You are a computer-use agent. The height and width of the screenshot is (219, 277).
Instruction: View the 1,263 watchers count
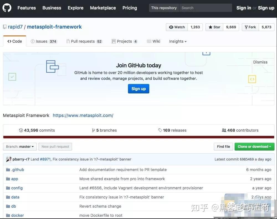pyautogui.click(x=195, y=27)
